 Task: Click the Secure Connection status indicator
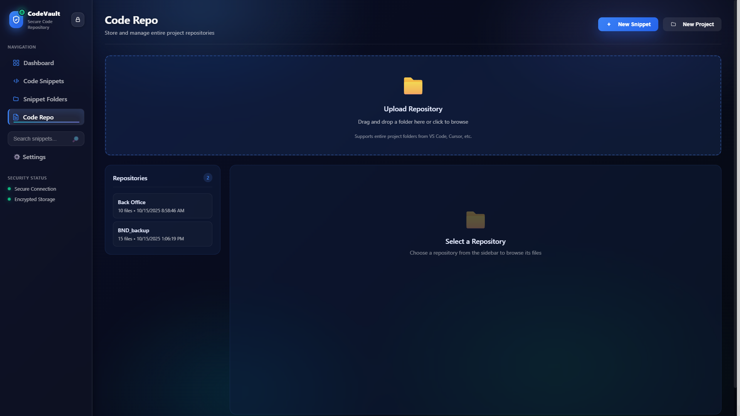[x=9, y=189]
